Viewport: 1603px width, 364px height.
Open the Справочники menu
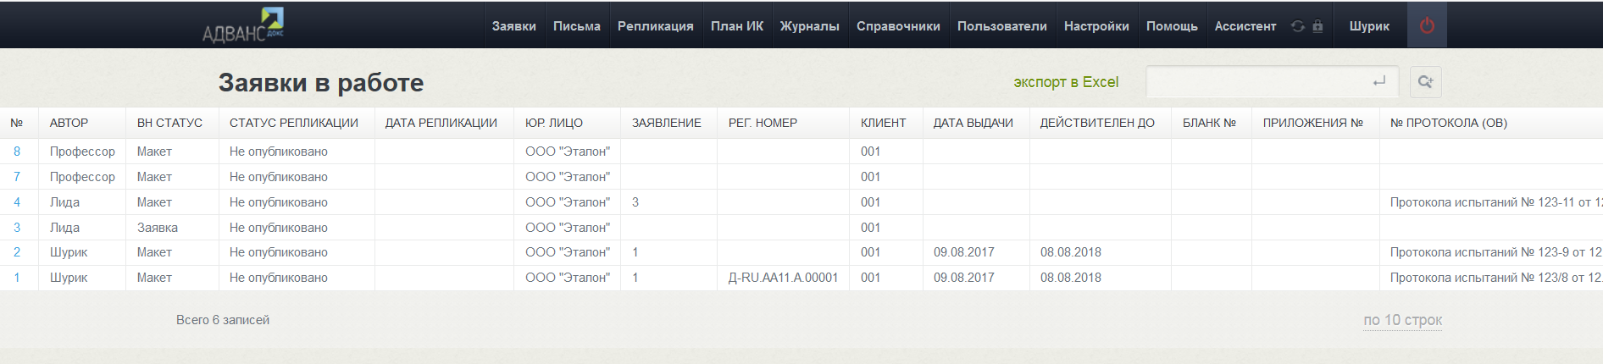pyautogui.click(x=898, y=26)
